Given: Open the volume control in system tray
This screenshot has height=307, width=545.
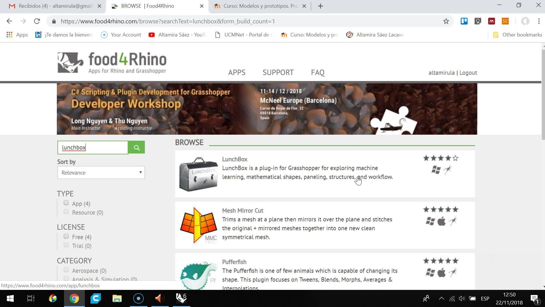Looking at the screenshot, I should (462, 299).
